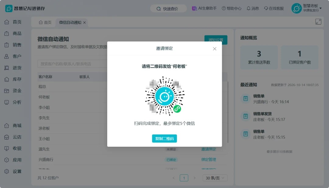
Task: Click 邀请绑定 link for 温先生
Action: tap(209, 149)
